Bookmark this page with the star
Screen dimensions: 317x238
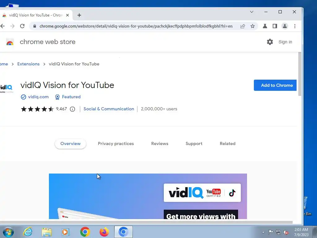[x=253, y=26]
